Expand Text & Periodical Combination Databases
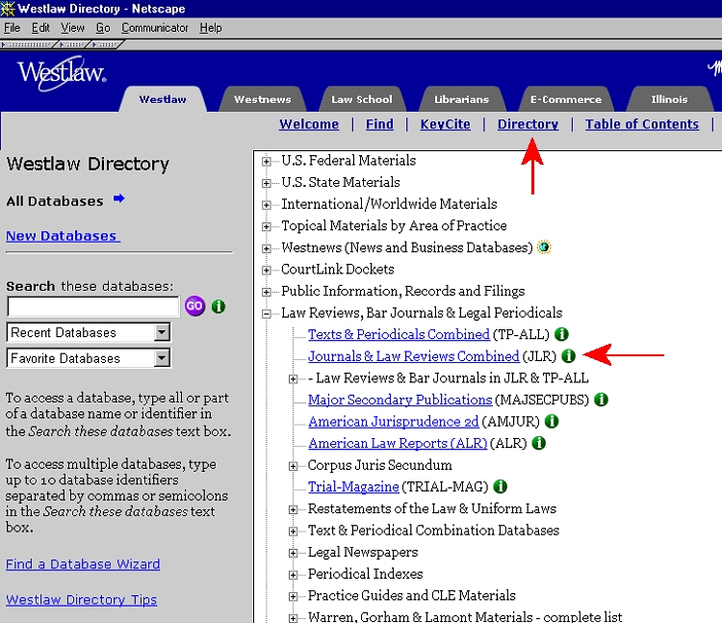This screenshot has height=623, width=722. (x=293, y=532)
